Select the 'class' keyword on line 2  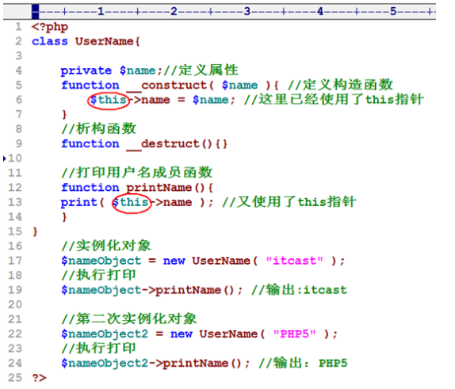click(50, 41)
